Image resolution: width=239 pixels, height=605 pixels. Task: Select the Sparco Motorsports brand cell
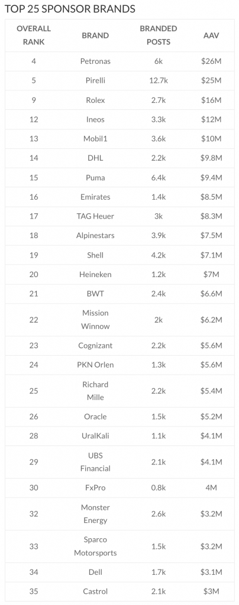(95, 546)
